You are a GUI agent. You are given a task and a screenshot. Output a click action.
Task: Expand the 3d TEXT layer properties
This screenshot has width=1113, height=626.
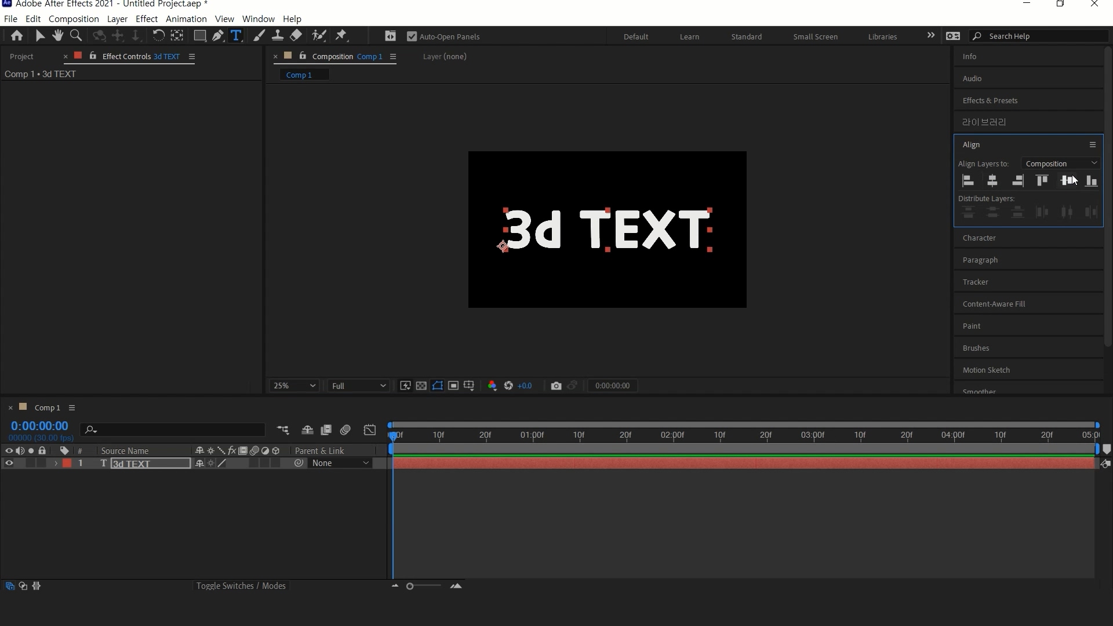56,463
